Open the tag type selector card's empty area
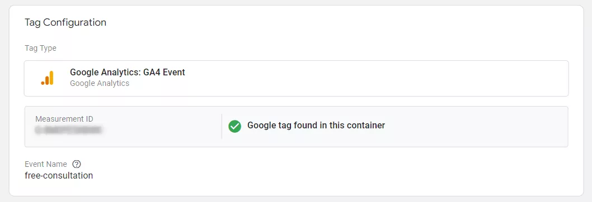 click(x=378, y=78)
